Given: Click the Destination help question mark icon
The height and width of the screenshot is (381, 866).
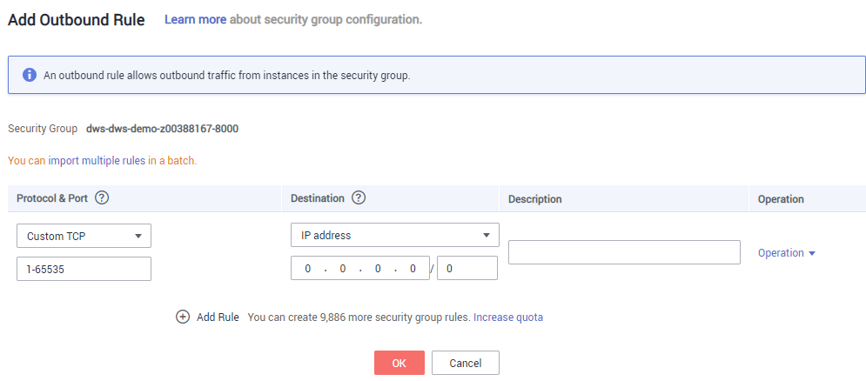Looking at the screenshot, I should 359,197.
